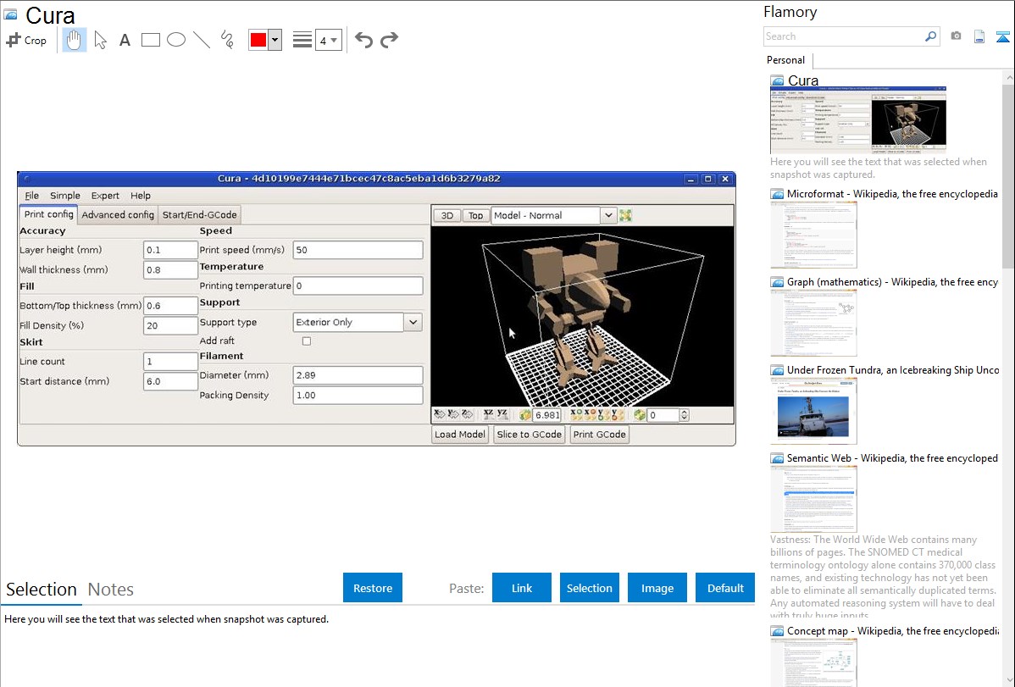Open the Simple menu
Screen dimensions: 1015x687
click(x=64, y=196)
